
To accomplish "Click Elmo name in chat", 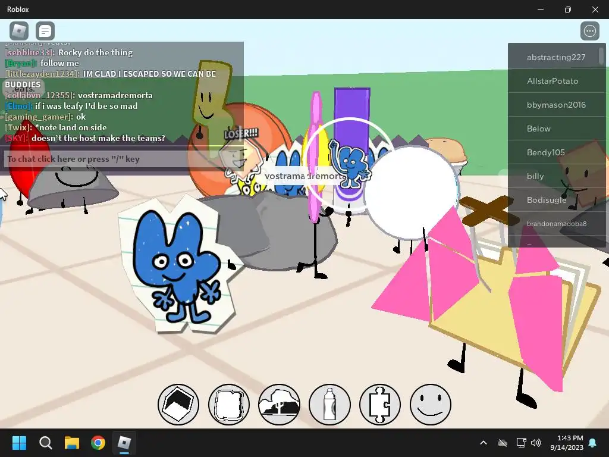I will (18, 106).
